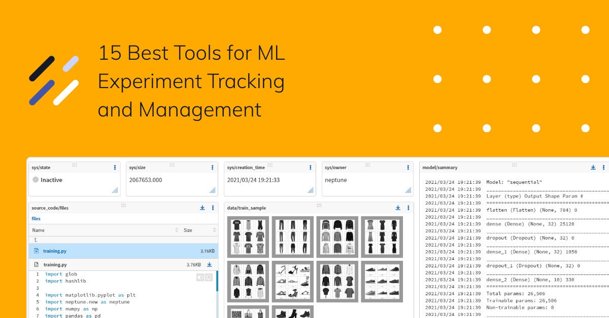
Task: Click the resize handle of sys/owner widget
Action: tap(409, 191)
